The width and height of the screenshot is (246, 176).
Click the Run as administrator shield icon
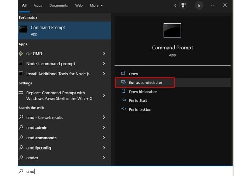point(123,82)
